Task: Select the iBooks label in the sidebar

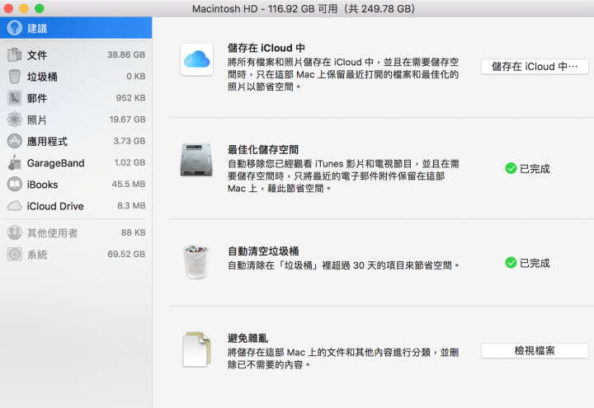Action: 42,185
